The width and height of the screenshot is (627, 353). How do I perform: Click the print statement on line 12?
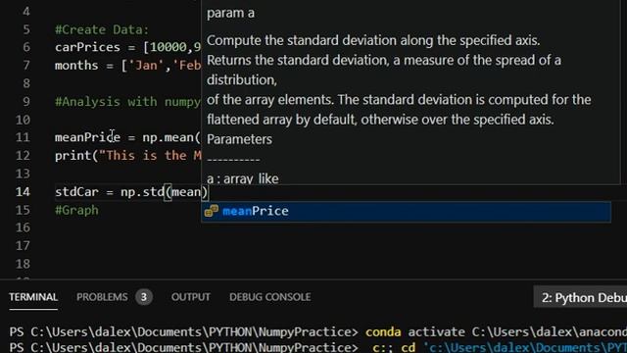(128, 156)
